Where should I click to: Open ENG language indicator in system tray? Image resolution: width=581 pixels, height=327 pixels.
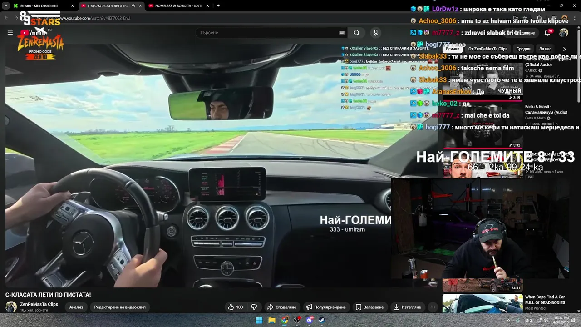tap(529, 320)
